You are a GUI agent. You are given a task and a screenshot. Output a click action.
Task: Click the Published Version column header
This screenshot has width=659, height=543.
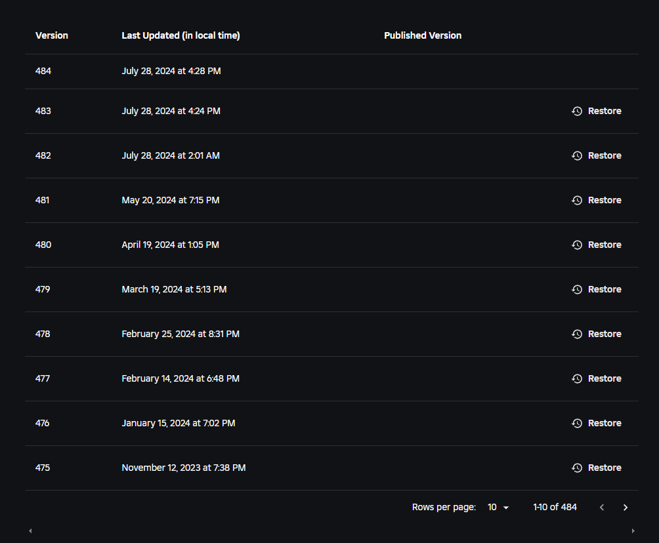(423, 35)
